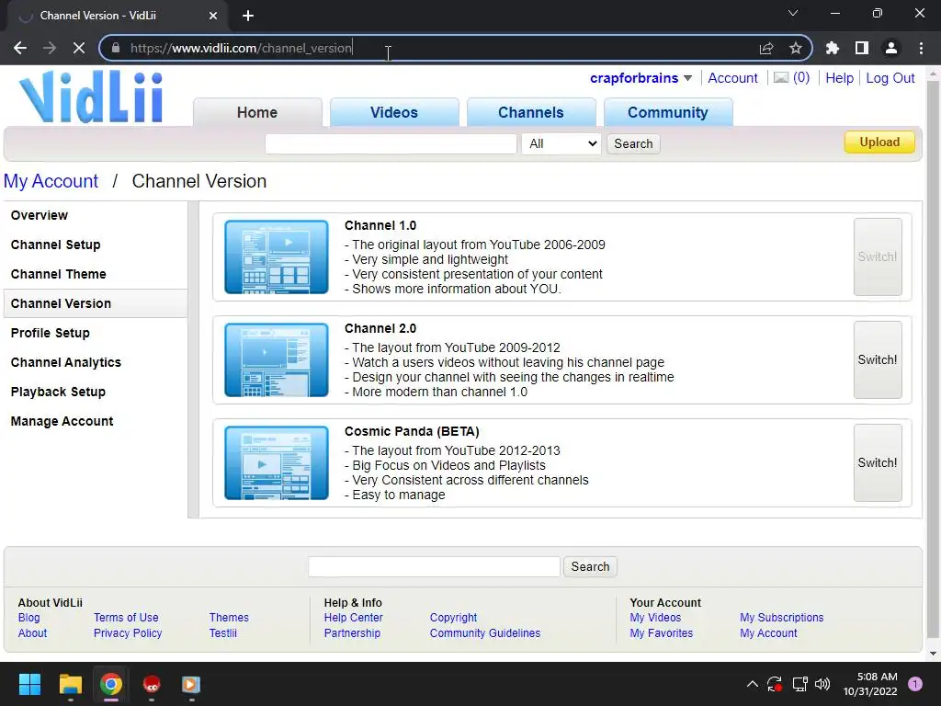Screen dimensions: 941x706
Task: Click the red-faced app taskbar icon
Action: tap(152, 684)
